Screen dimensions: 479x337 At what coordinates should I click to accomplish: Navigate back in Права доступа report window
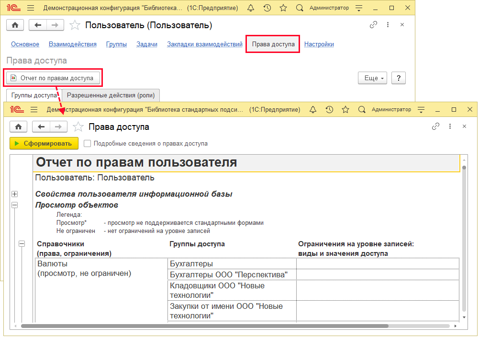coord(41,126)
